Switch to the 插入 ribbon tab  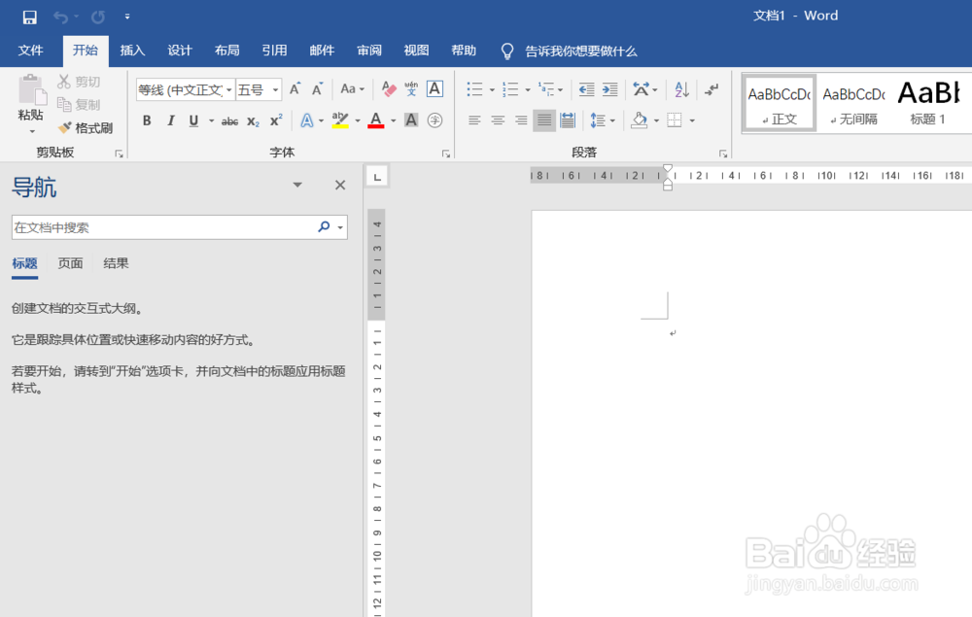pyautogui.click(x=132, y=51)
